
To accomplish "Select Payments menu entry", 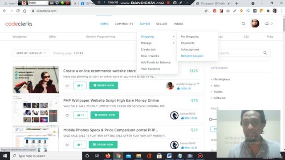I will point(187,43).
